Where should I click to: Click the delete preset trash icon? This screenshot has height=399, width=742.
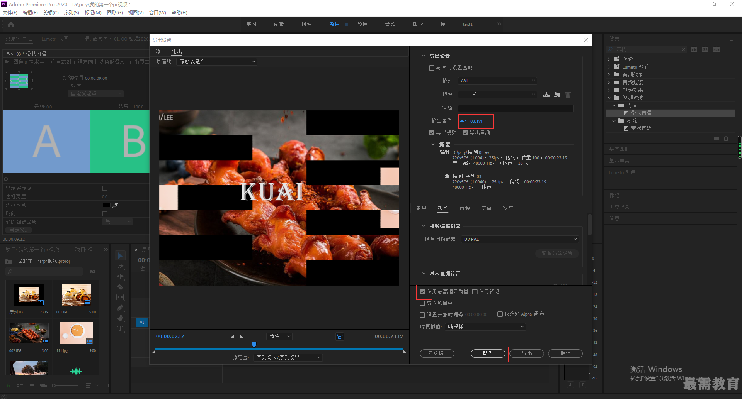click(568, 95)
